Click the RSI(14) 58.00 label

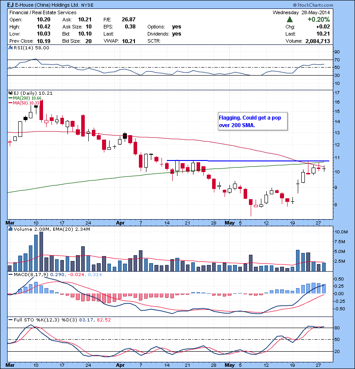point(31,48)
